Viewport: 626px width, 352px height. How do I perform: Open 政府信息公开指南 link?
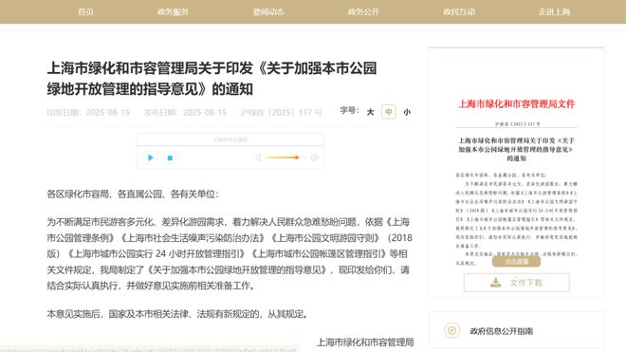coord(502,331)
